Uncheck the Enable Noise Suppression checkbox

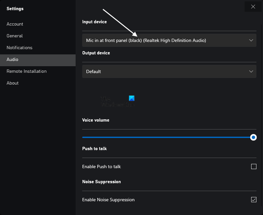(254, 200)
